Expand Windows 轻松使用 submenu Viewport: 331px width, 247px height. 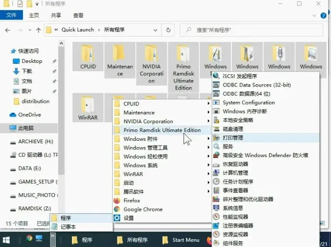[162, 157]
